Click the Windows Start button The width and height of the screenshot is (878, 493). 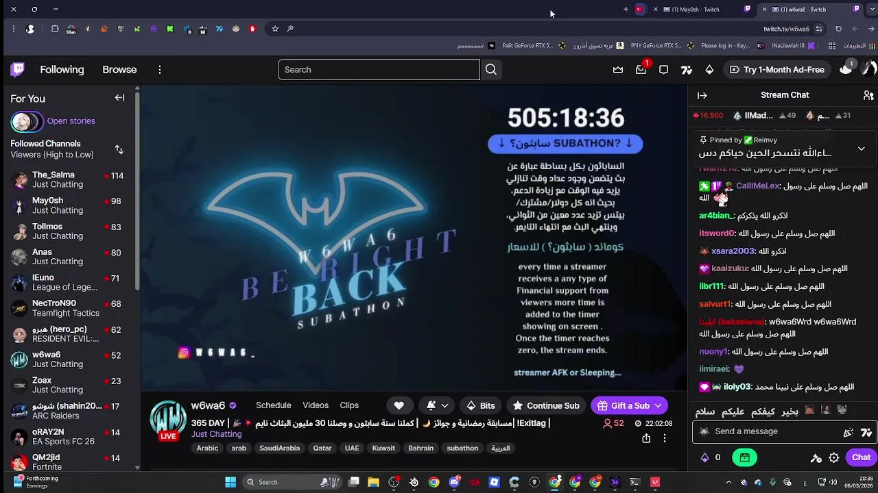pyautogui.click(x=230, y=482)
